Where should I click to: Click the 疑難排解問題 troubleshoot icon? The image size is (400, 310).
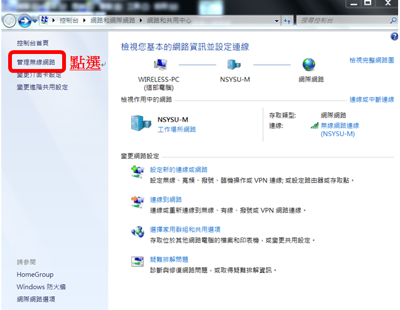click(137, 262)
